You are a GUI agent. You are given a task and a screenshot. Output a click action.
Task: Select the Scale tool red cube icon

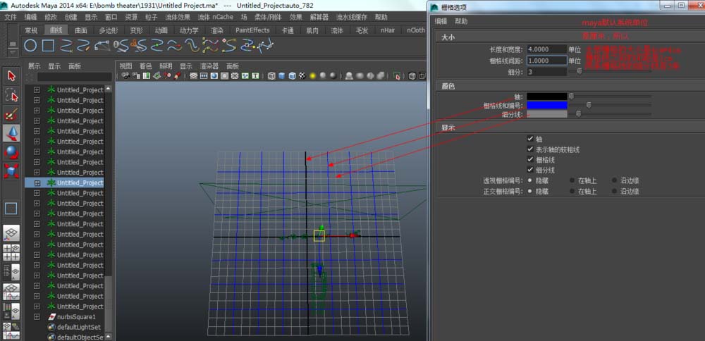point(11,170)
